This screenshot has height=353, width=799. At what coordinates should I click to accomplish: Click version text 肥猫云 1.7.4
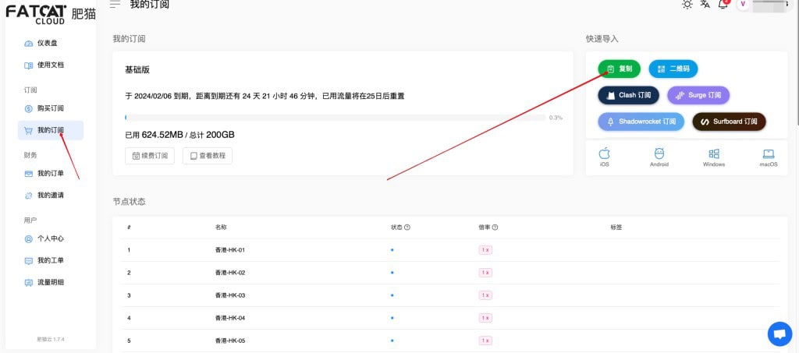51,339
